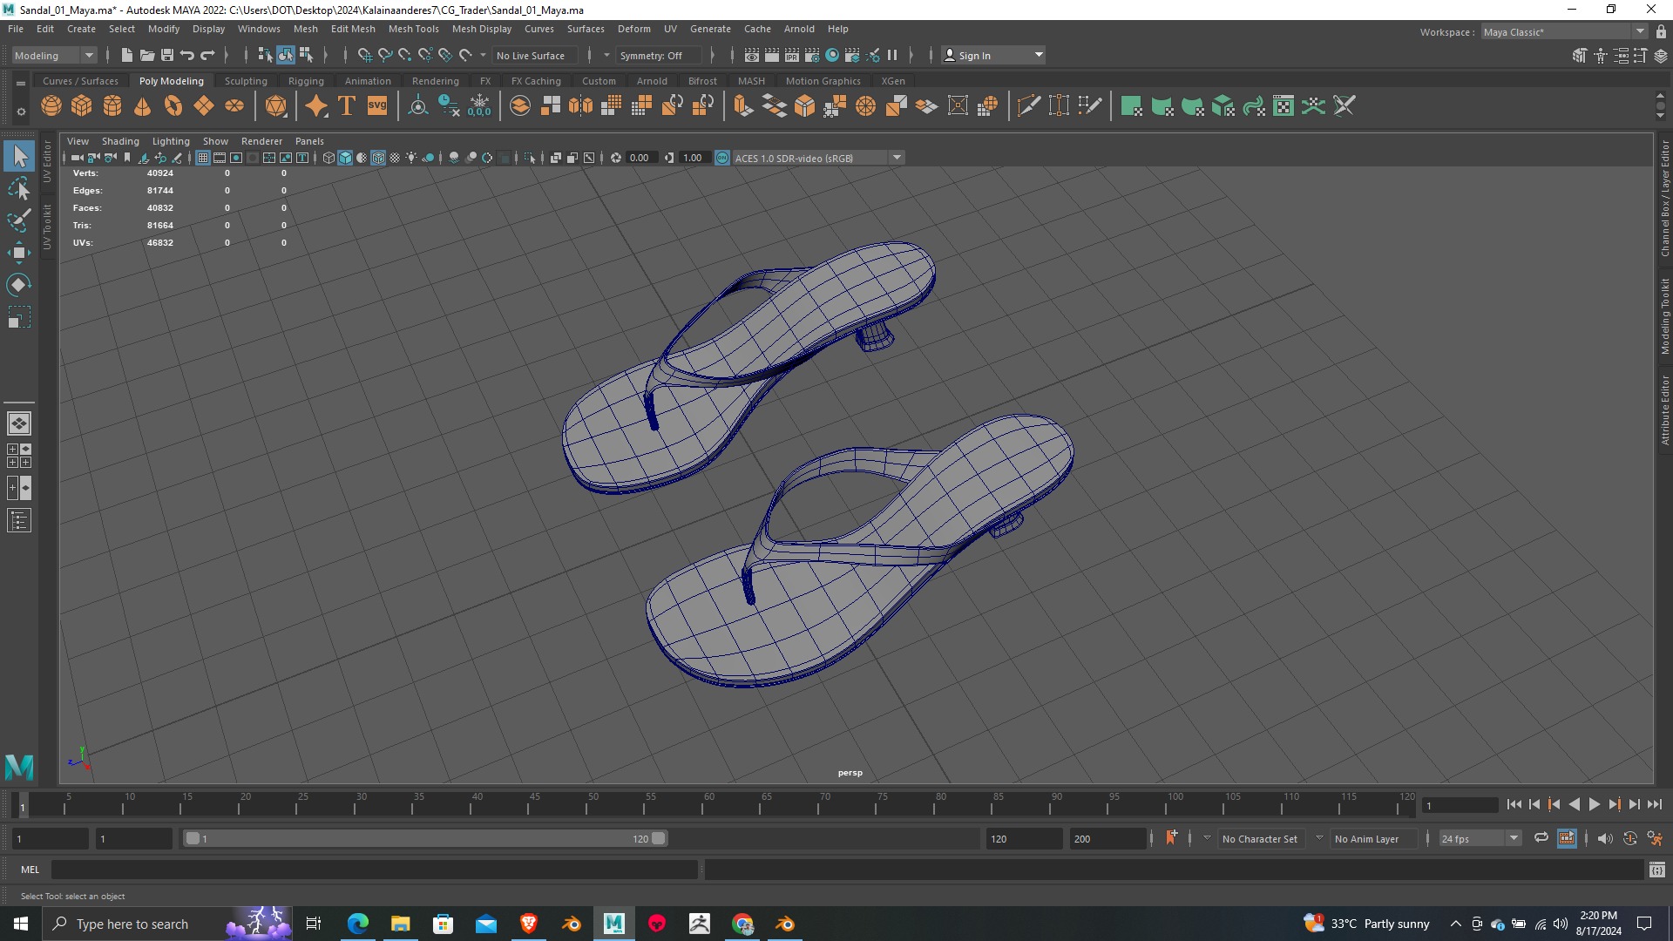1673x941 pixels.
Task: Toggle textured display in viewport
Action: point(395,158)
